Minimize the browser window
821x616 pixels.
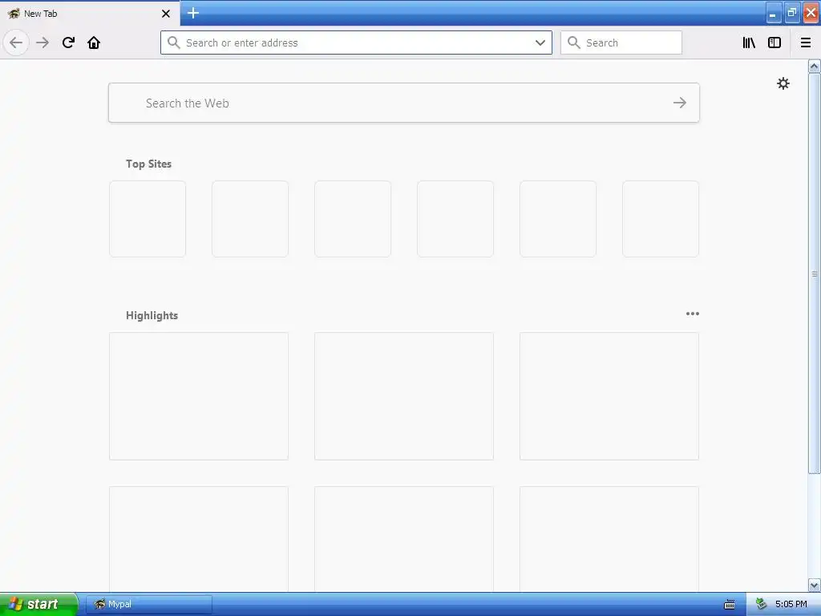(x=774, y=13)
